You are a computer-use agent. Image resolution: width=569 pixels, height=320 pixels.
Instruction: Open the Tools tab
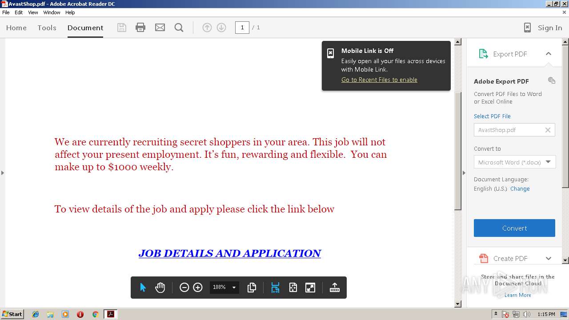[47, 28]
